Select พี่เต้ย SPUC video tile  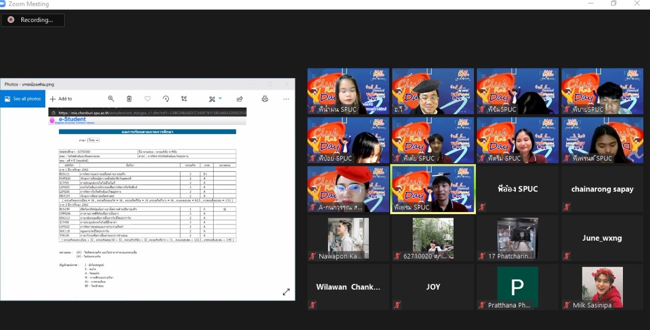tap(433, 140)
